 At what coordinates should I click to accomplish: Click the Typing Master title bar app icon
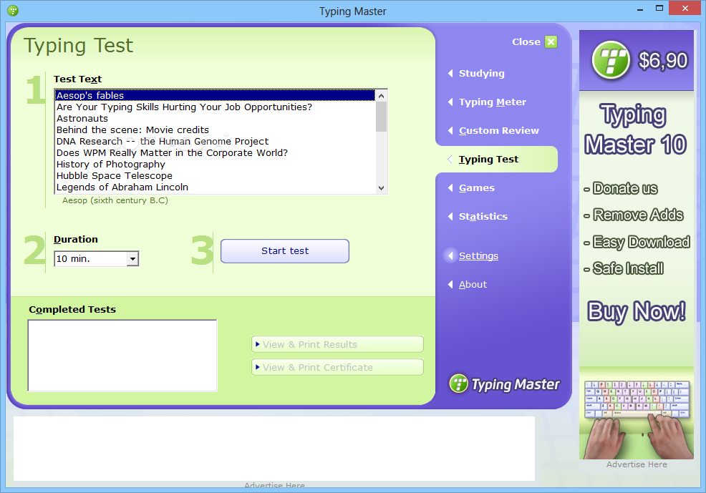[13, 10]
